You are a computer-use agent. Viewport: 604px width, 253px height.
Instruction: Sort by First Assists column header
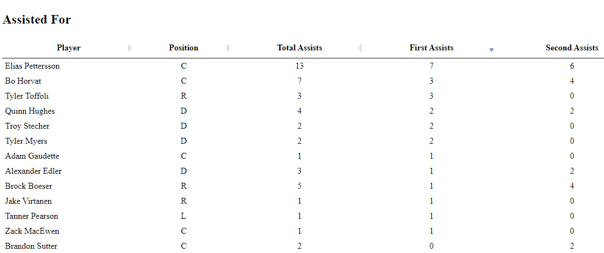tap(431, 48)
